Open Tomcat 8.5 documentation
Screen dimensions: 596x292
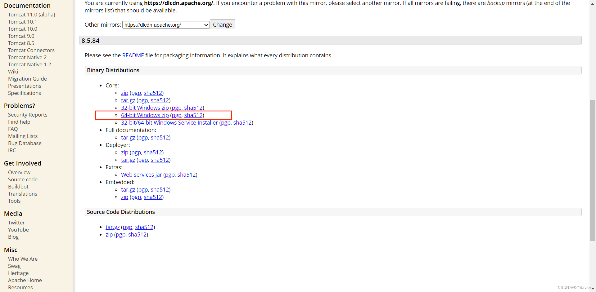pos(21,43)
